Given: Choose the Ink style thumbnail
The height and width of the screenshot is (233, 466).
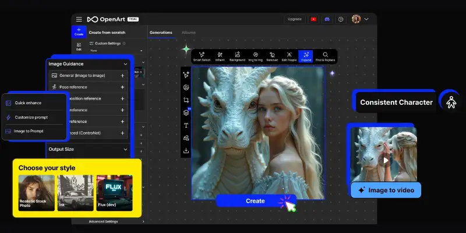Looking at the screenshot, I should 76,193.
